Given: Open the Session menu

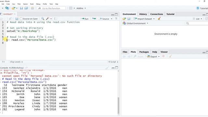Looking at the screenshot, I should (25, 4).
